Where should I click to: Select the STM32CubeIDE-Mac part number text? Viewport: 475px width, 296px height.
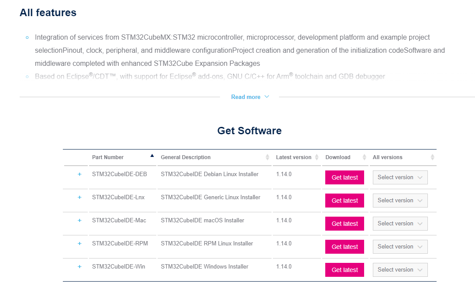pos(119,221)
